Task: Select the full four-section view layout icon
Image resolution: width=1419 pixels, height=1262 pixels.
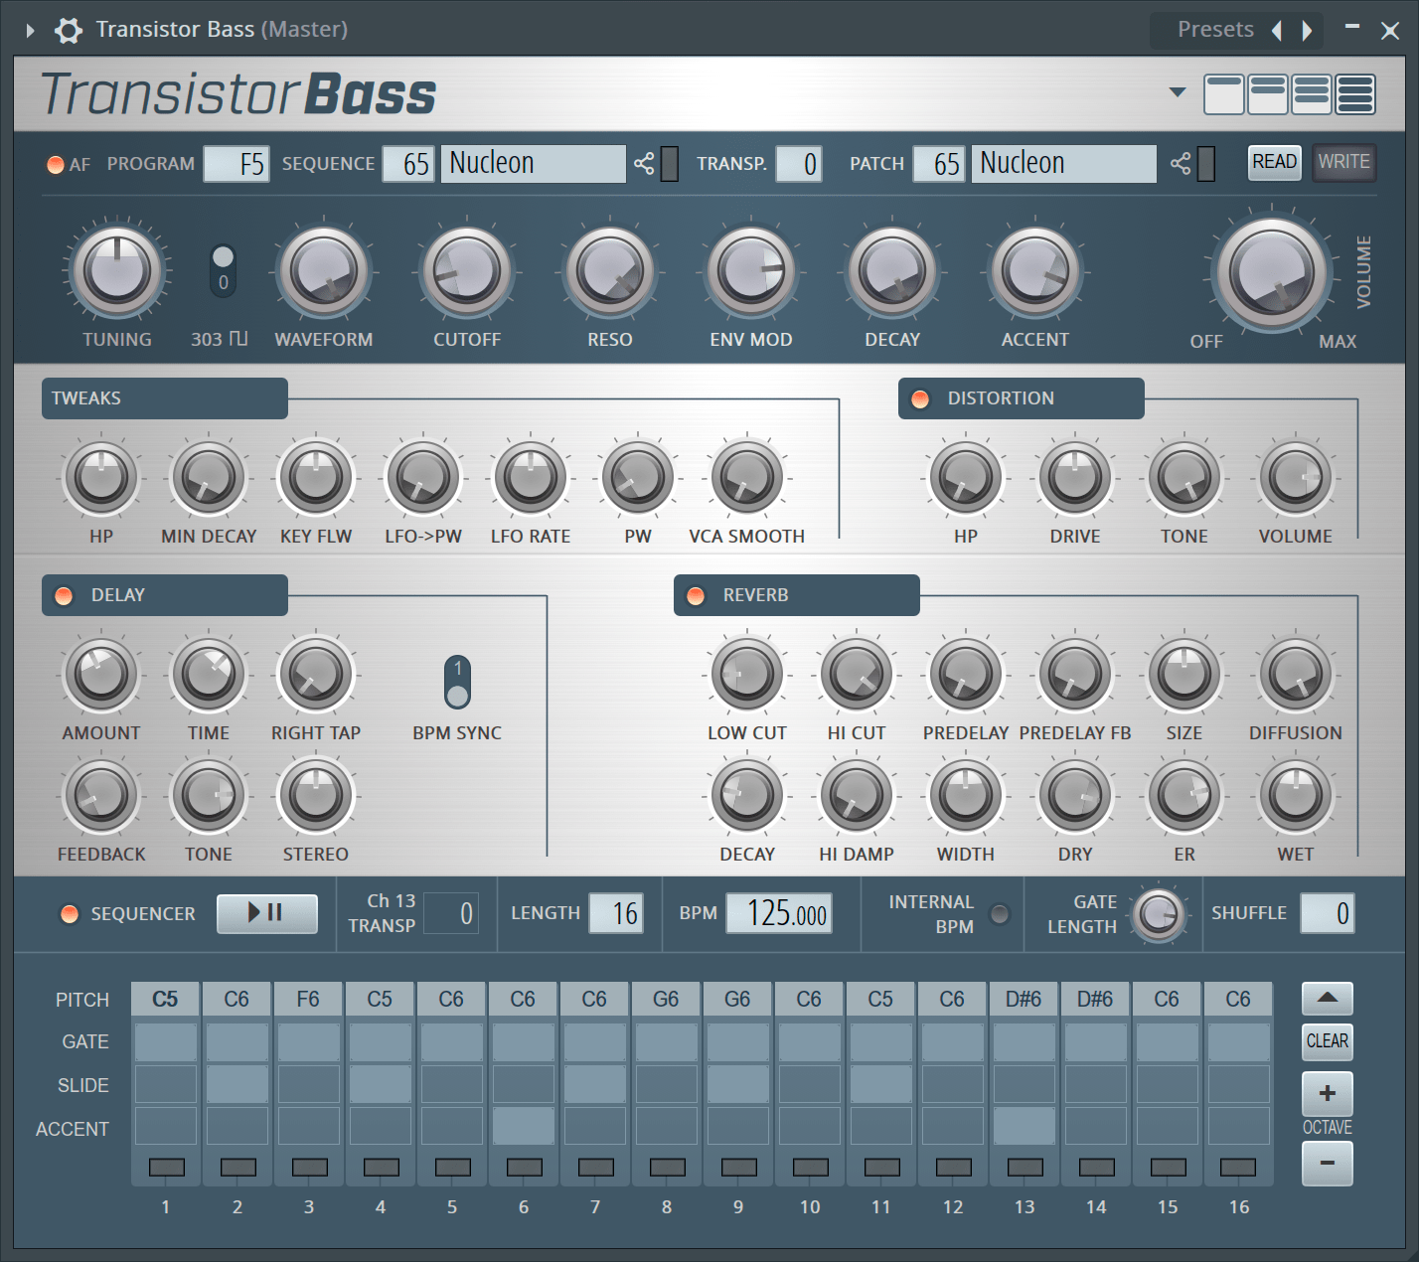Action: (1355, 93)
